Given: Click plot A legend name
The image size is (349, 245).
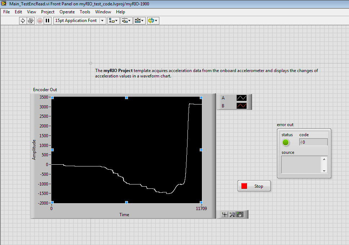Looking at the screenshot, I should tap(223, 98).
